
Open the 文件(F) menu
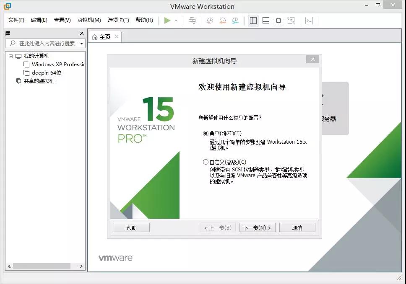[16, 20]
